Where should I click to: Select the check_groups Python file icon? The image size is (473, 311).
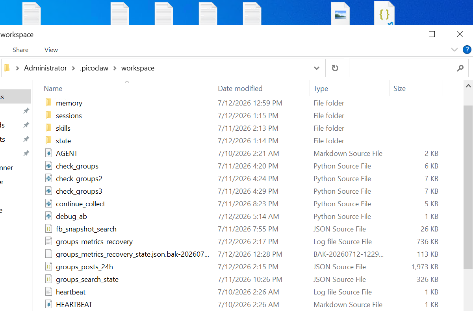click(48, 166)
